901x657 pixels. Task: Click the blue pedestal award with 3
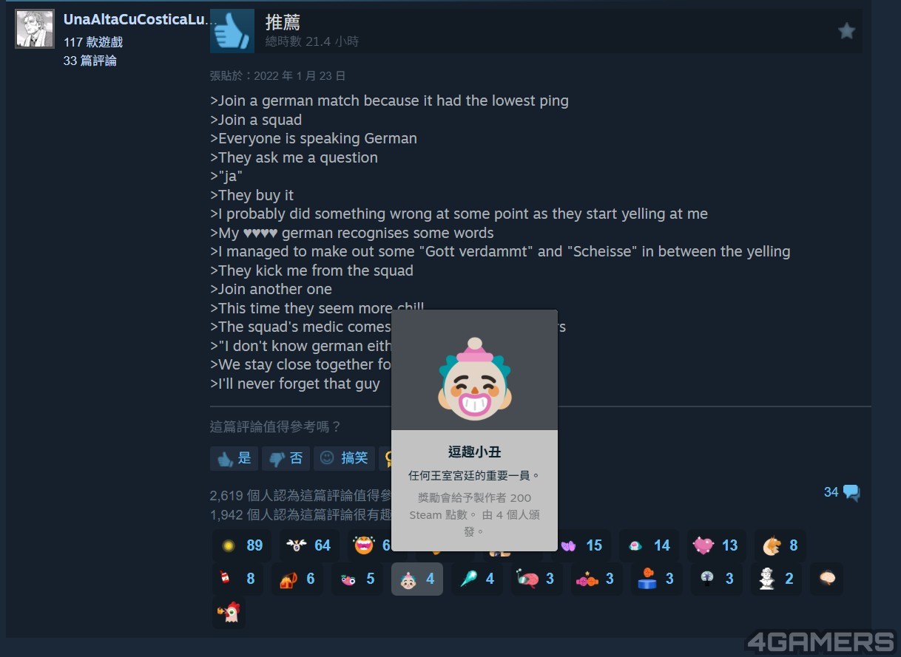point(655,579)
